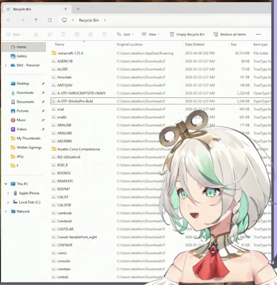
Task: Expand the Local Disk (C:) node
Action: [x=8, y=202]
